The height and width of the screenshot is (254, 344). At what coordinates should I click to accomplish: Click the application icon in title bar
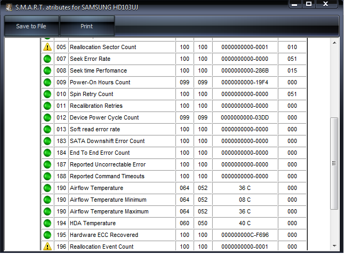coord(9,7)
